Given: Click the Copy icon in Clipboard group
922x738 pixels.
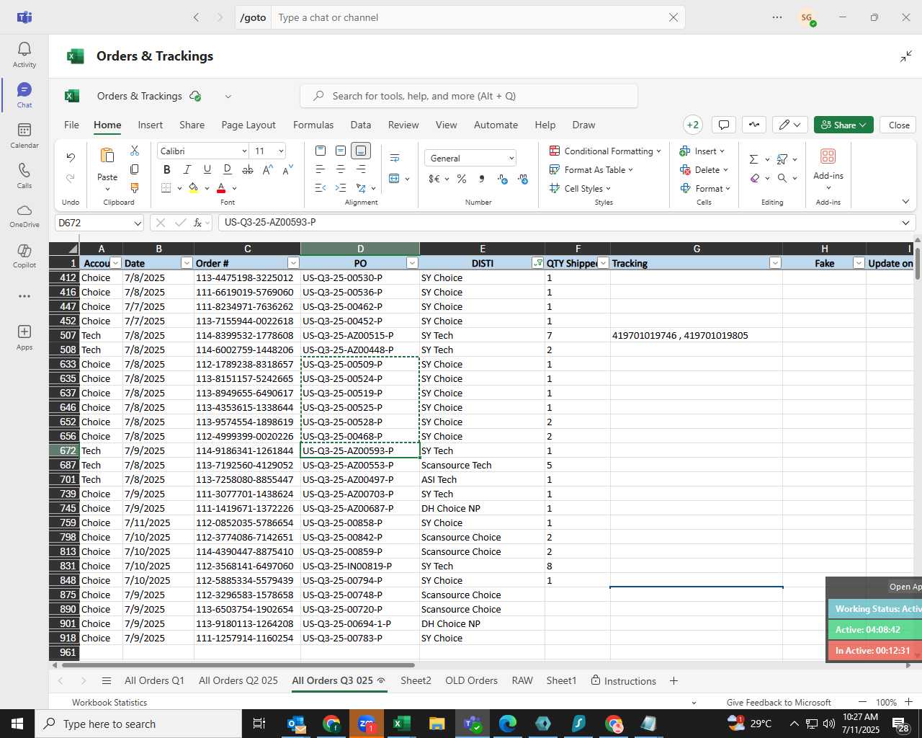Looking at the screenshot, I should 135,169.
